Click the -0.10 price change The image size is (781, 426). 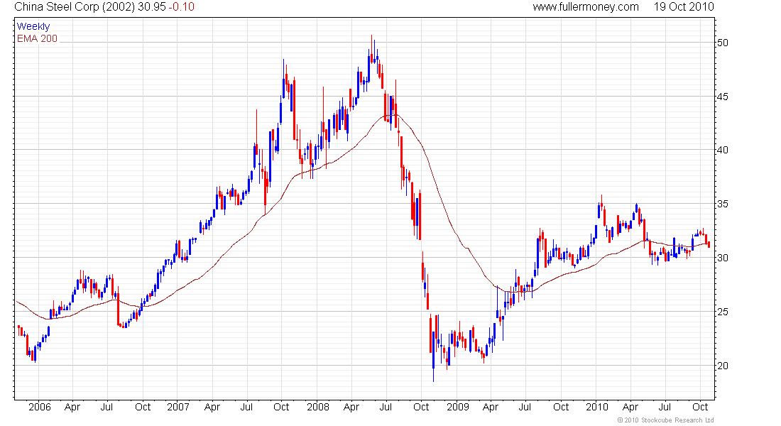coord(182,7)
